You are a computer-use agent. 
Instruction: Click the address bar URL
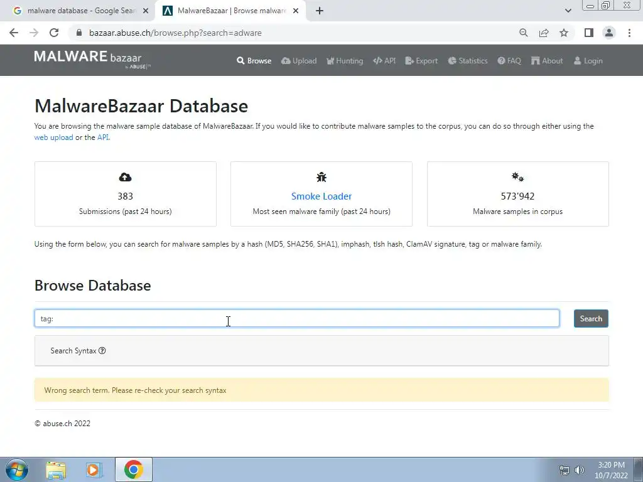coord(175,33)
